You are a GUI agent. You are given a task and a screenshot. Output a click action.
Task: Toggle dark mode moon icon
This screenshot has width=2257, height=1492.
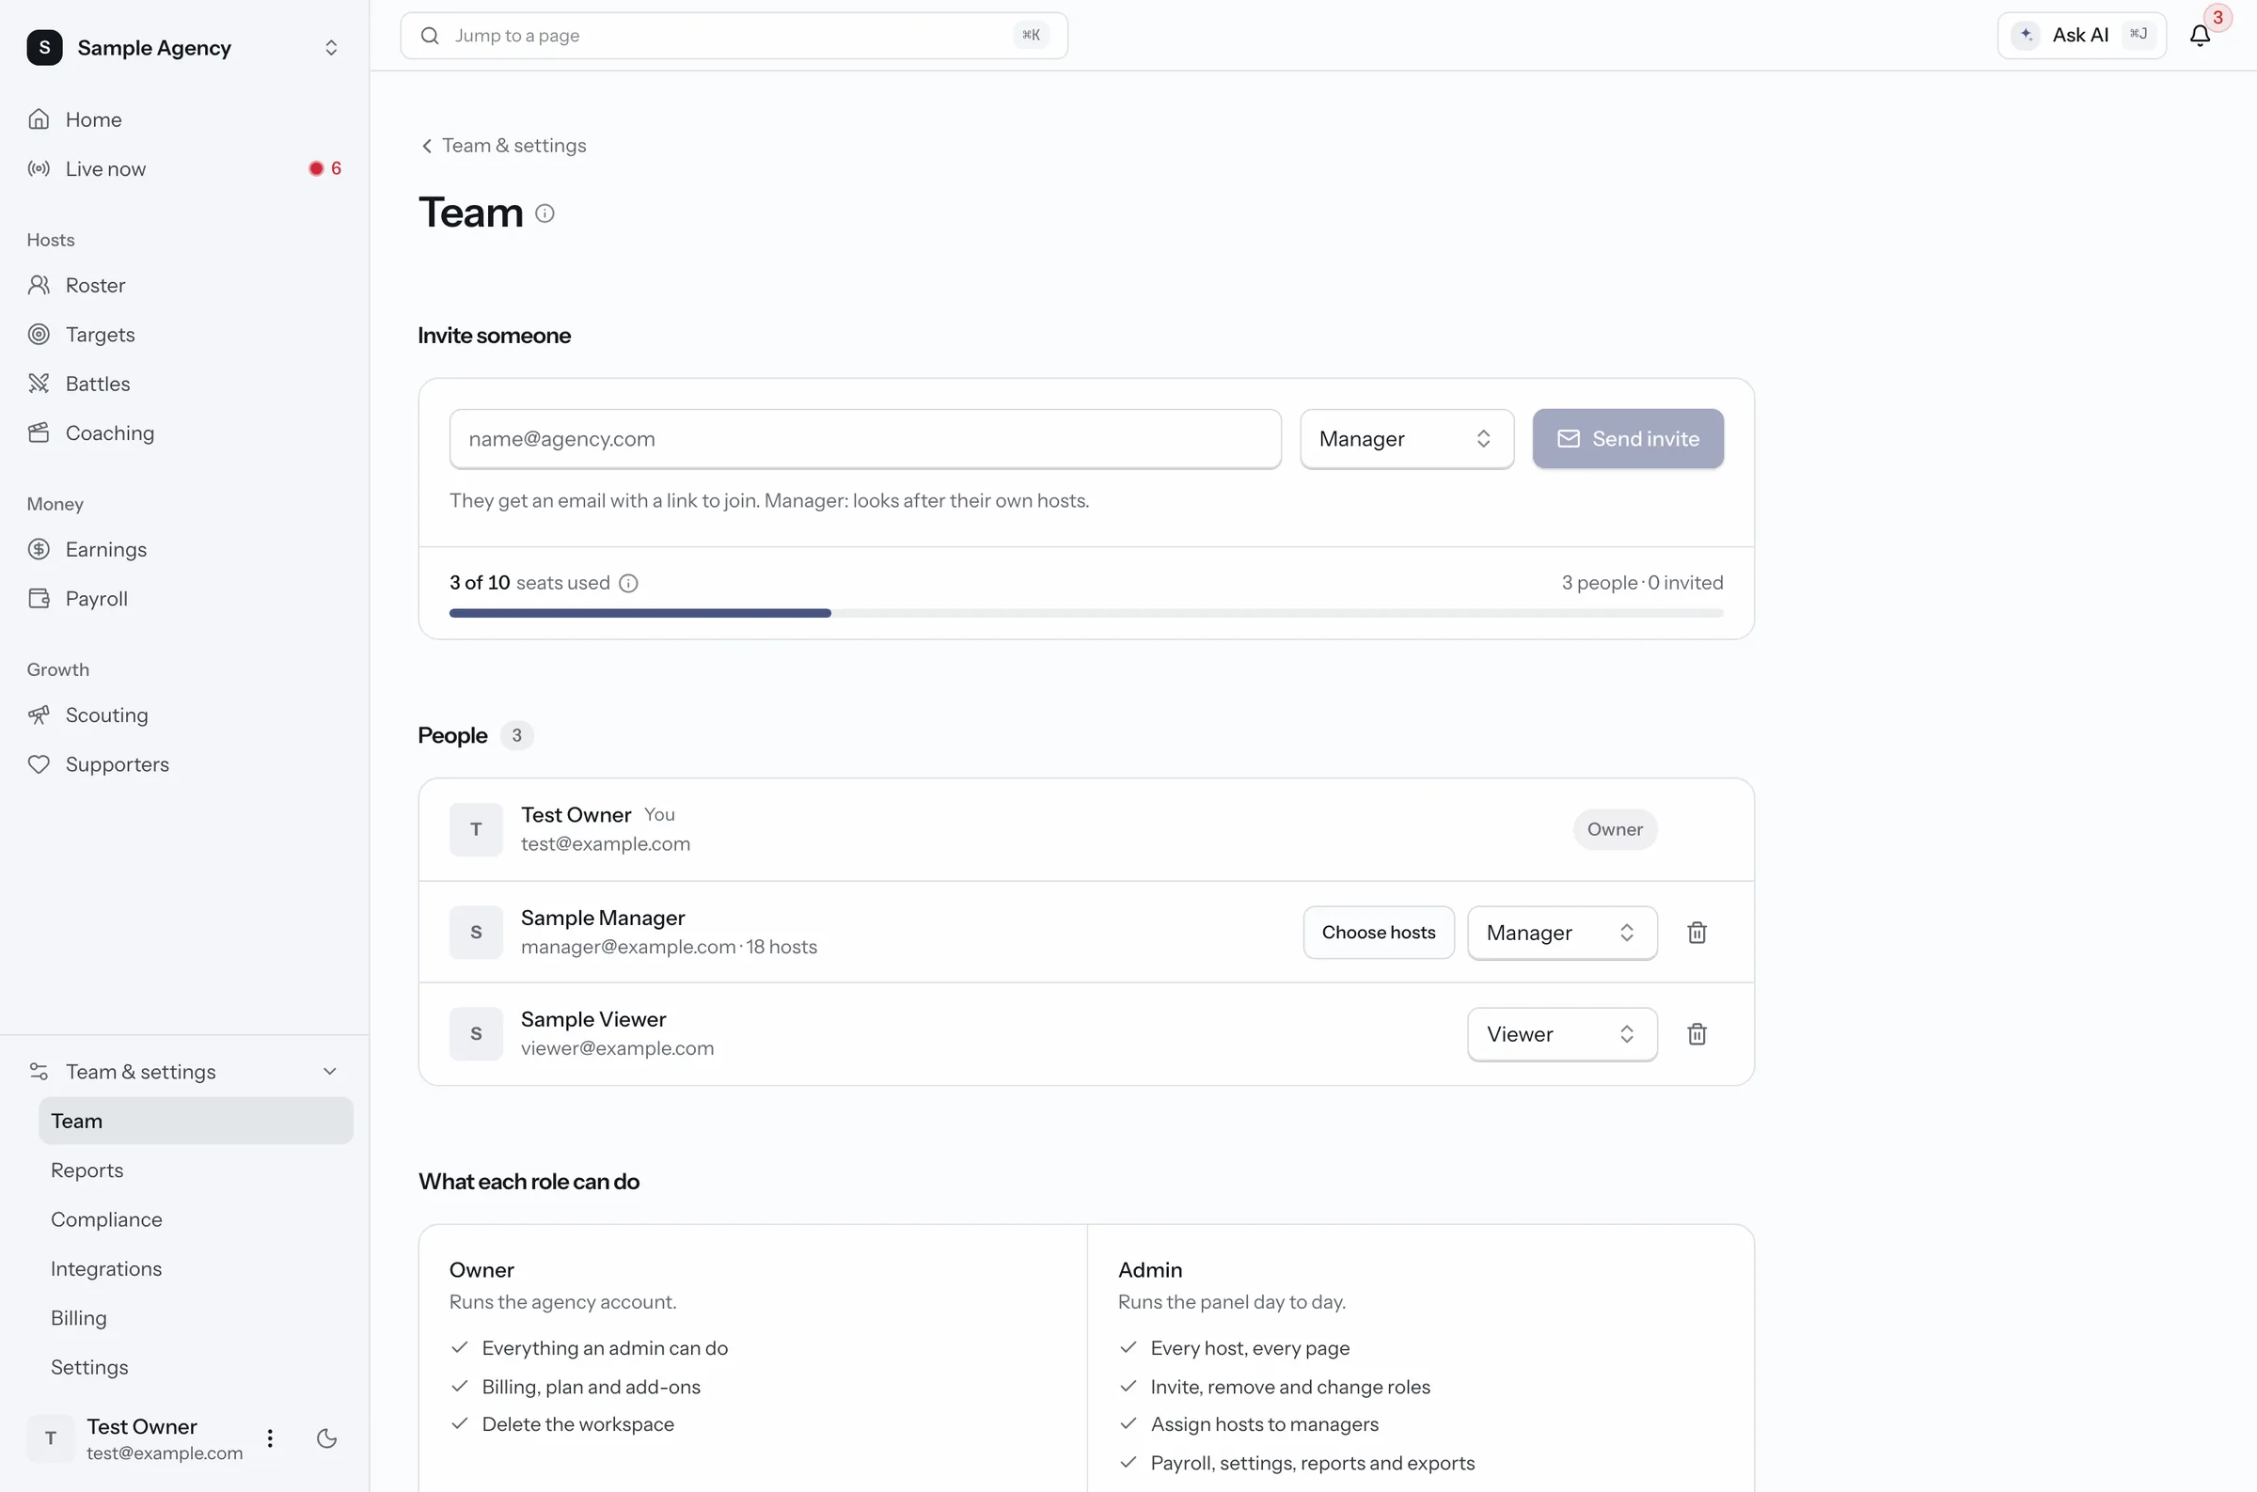click(x=326, y=1438)
